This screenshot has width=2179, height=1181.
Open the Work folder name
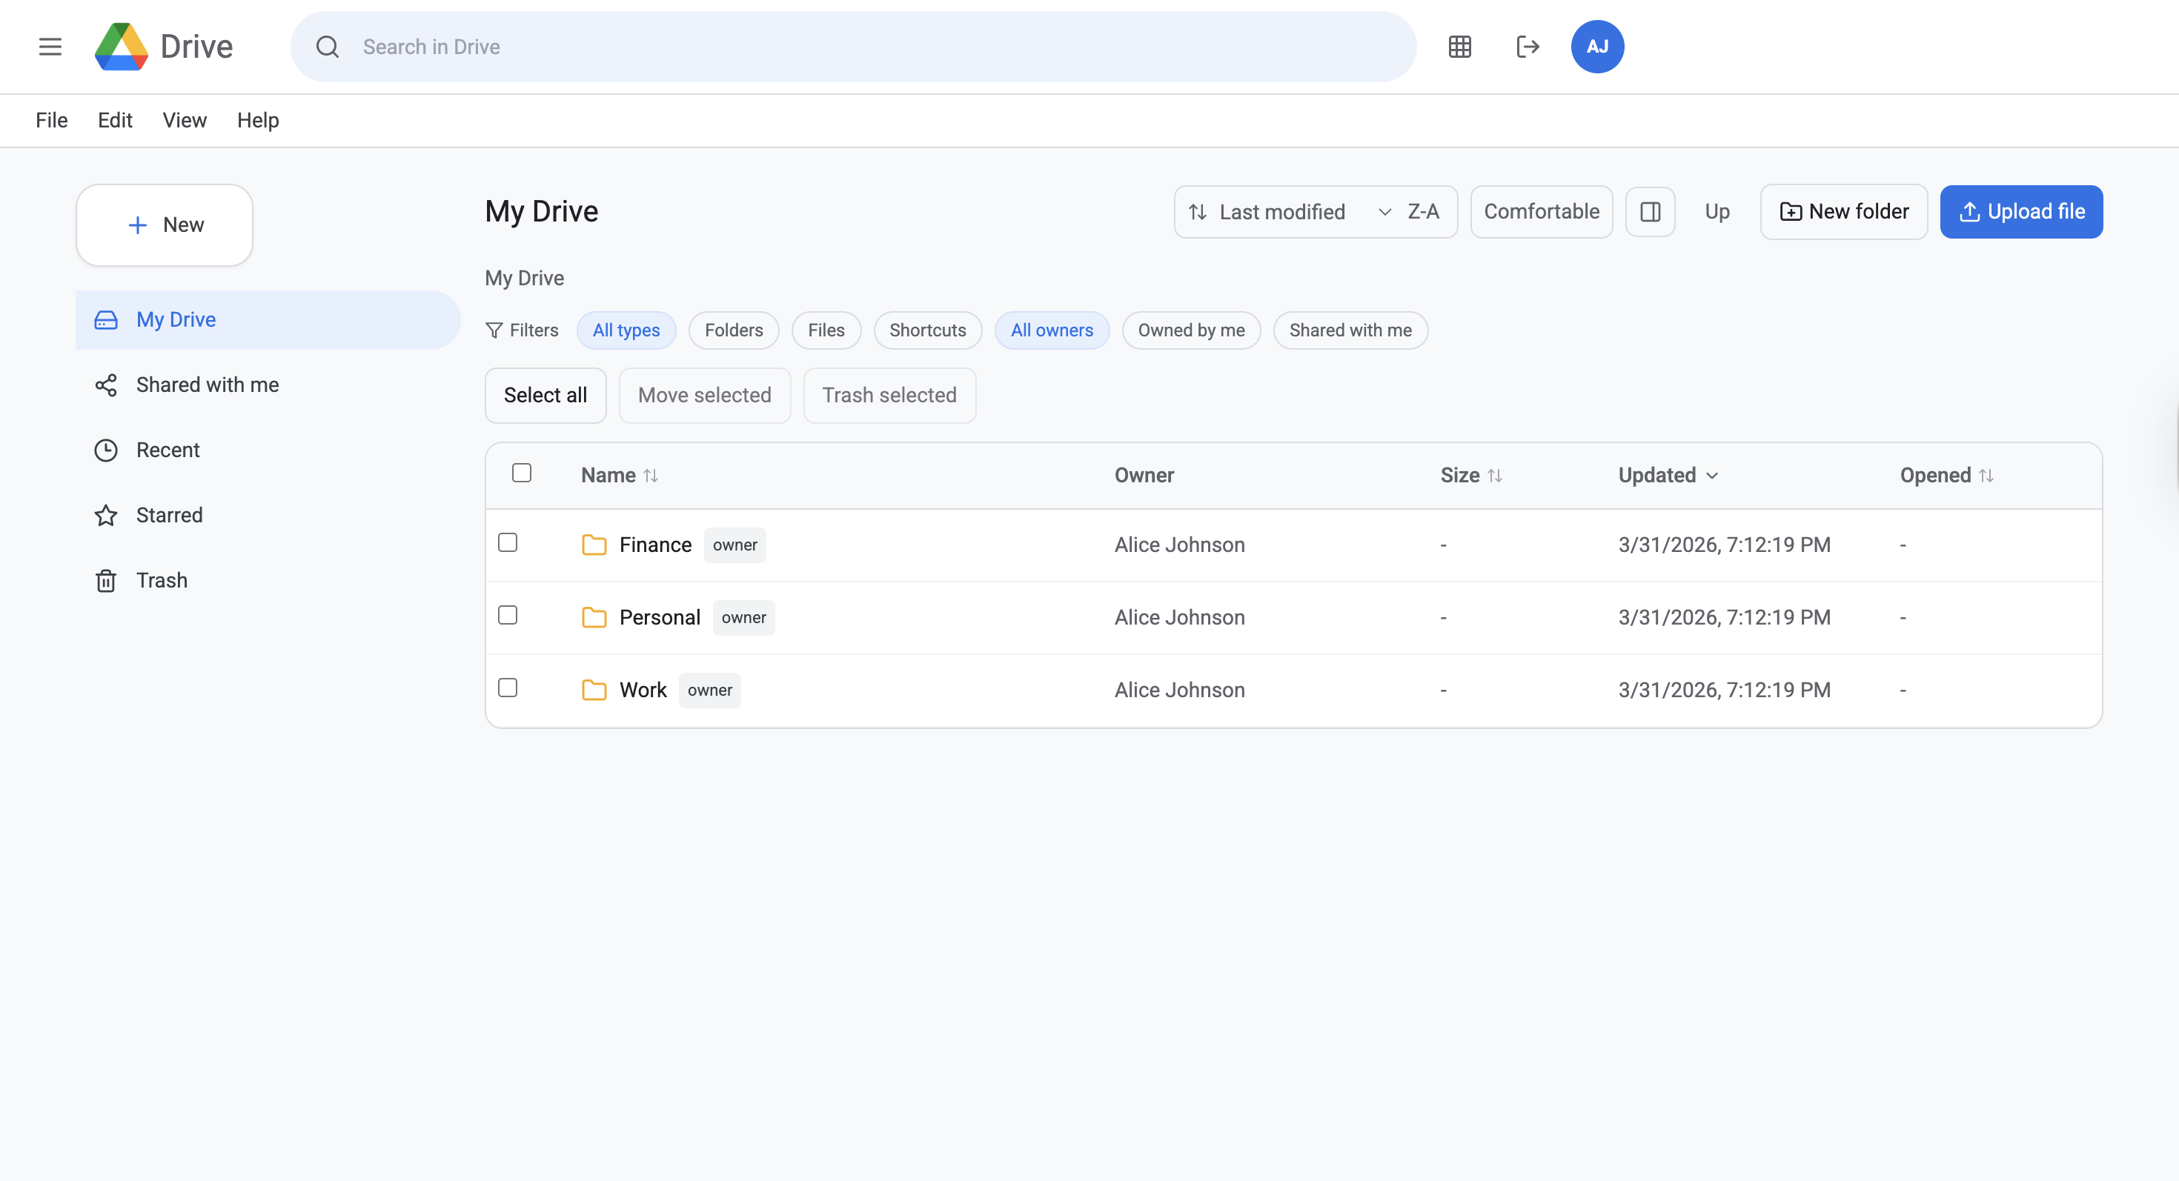(643, 691)
